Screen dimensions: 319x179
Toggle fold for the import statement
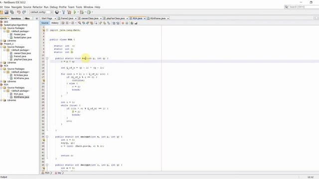47,30
